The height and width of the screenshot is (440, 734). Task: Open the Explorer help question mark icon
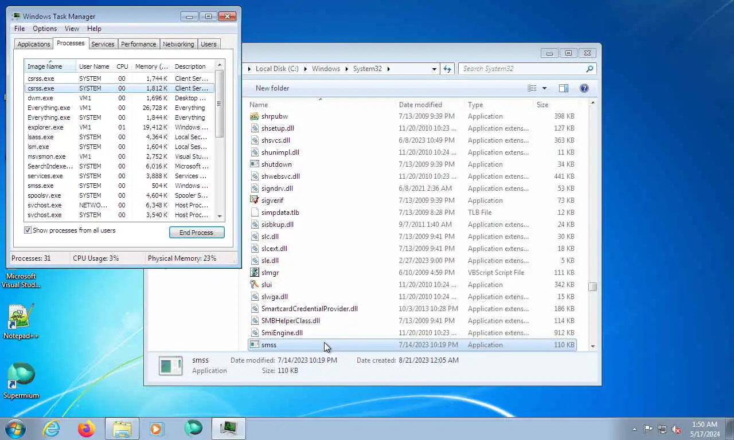[x=584, y=88]
